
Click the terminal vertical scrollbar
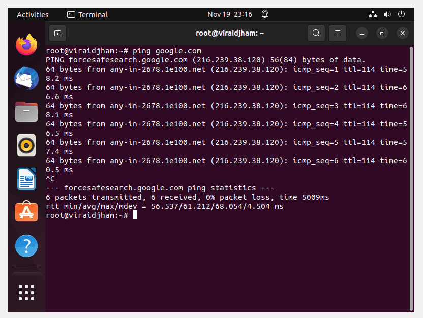411,178
